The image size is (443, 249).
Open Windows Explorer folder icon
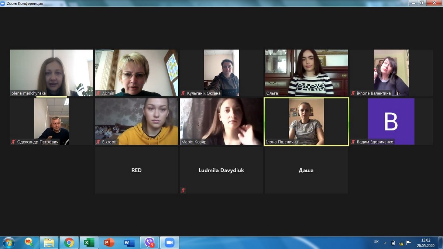49,243
